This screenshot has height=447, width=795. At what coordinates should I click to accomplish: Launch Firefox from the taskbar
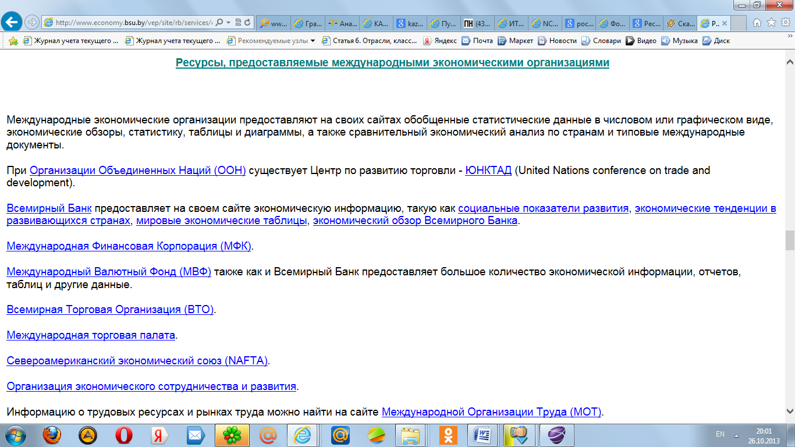point(52,435)
